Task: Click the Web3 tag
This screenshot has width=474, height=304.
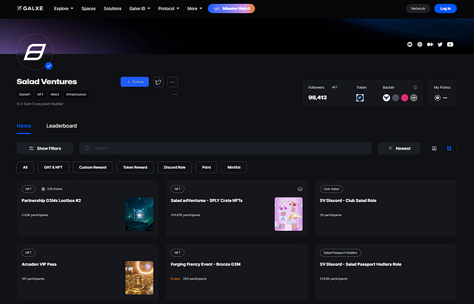Action: click(55, 94)
